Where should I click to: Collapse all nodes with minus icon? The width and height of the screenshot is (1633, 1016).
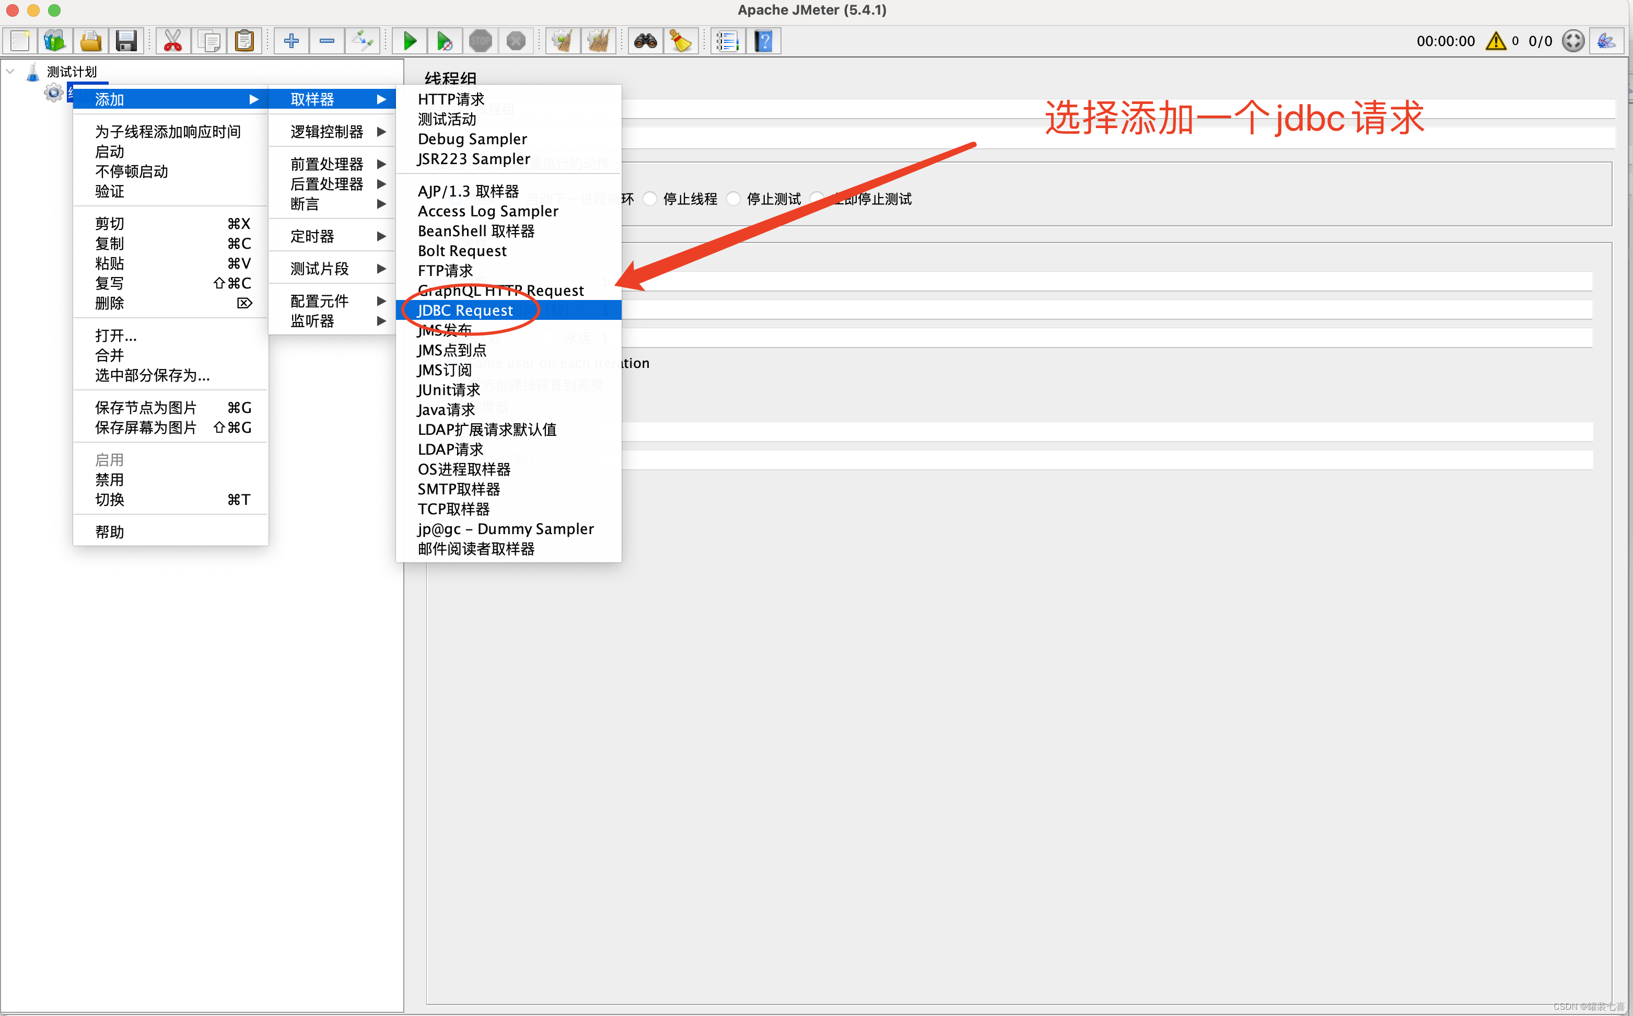click(327, 41)
